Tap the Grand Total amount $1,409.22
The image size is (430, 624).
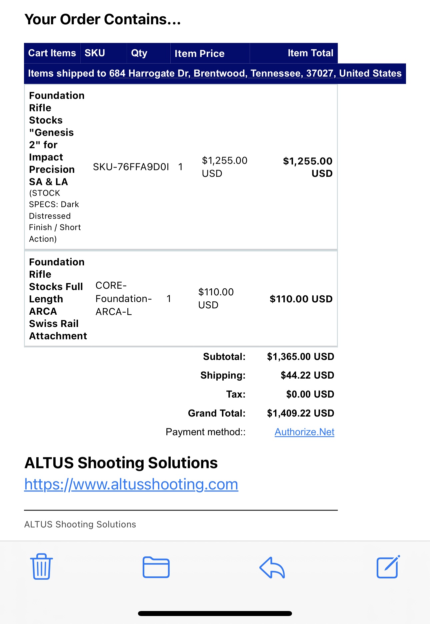(300, 413)
